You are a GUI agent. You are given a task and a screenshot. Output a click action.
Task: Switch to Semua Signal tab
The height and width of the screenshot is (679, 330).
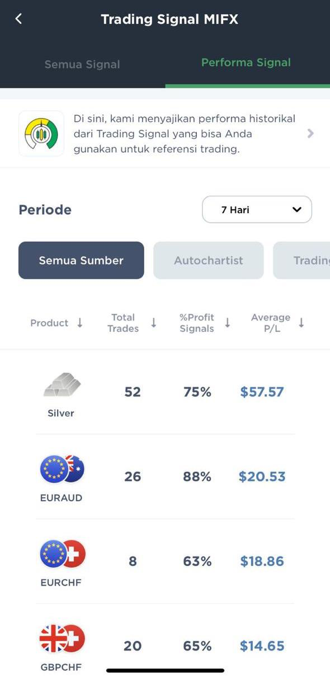click(82, 64)
